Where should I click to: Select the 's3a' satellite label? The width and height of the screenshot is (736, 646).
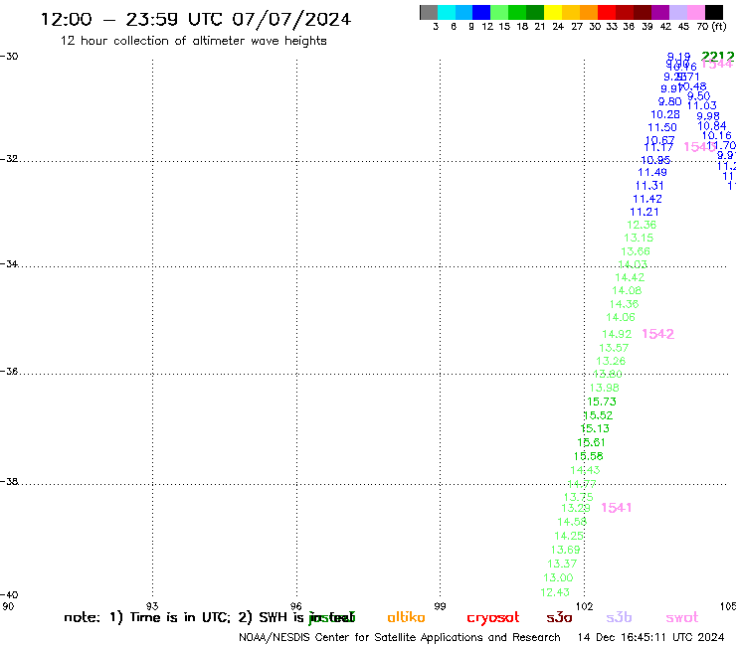(x=560, y=617)
